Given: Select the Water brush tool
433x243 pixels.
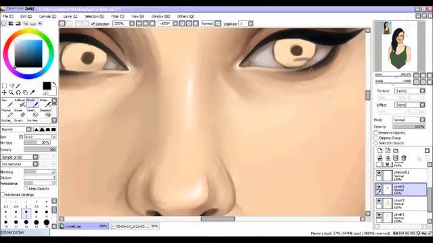Looking at the screenshot, I should pyautogui.click(x=45, y=103).
